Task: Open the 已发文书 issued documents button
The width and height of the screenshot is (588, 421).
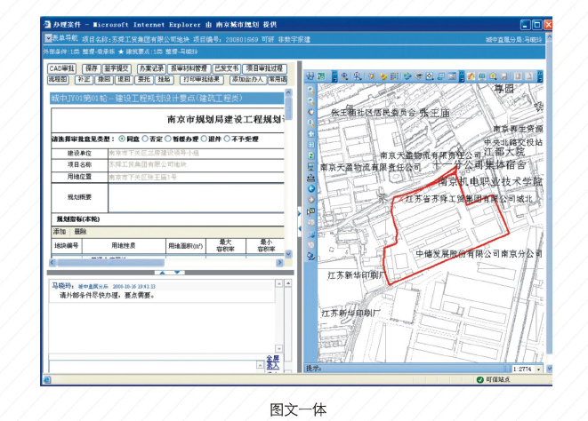Action: tap(227, 68)
